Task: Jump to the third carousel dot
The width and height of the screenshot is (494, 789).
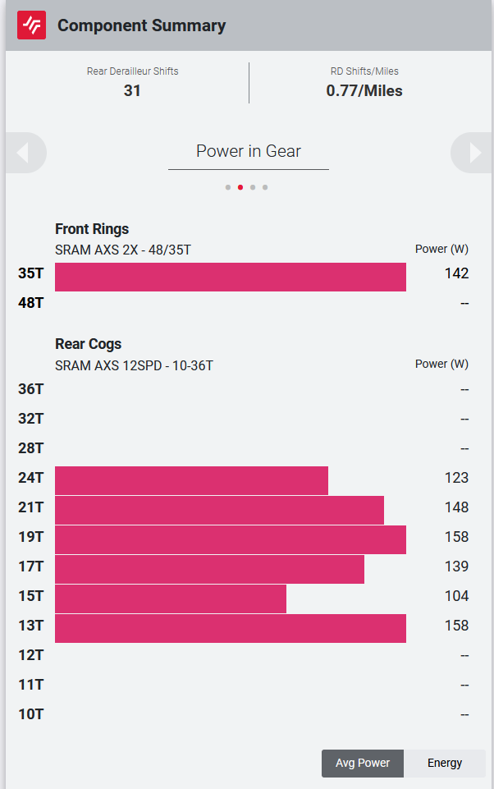Action: point(253,187)
